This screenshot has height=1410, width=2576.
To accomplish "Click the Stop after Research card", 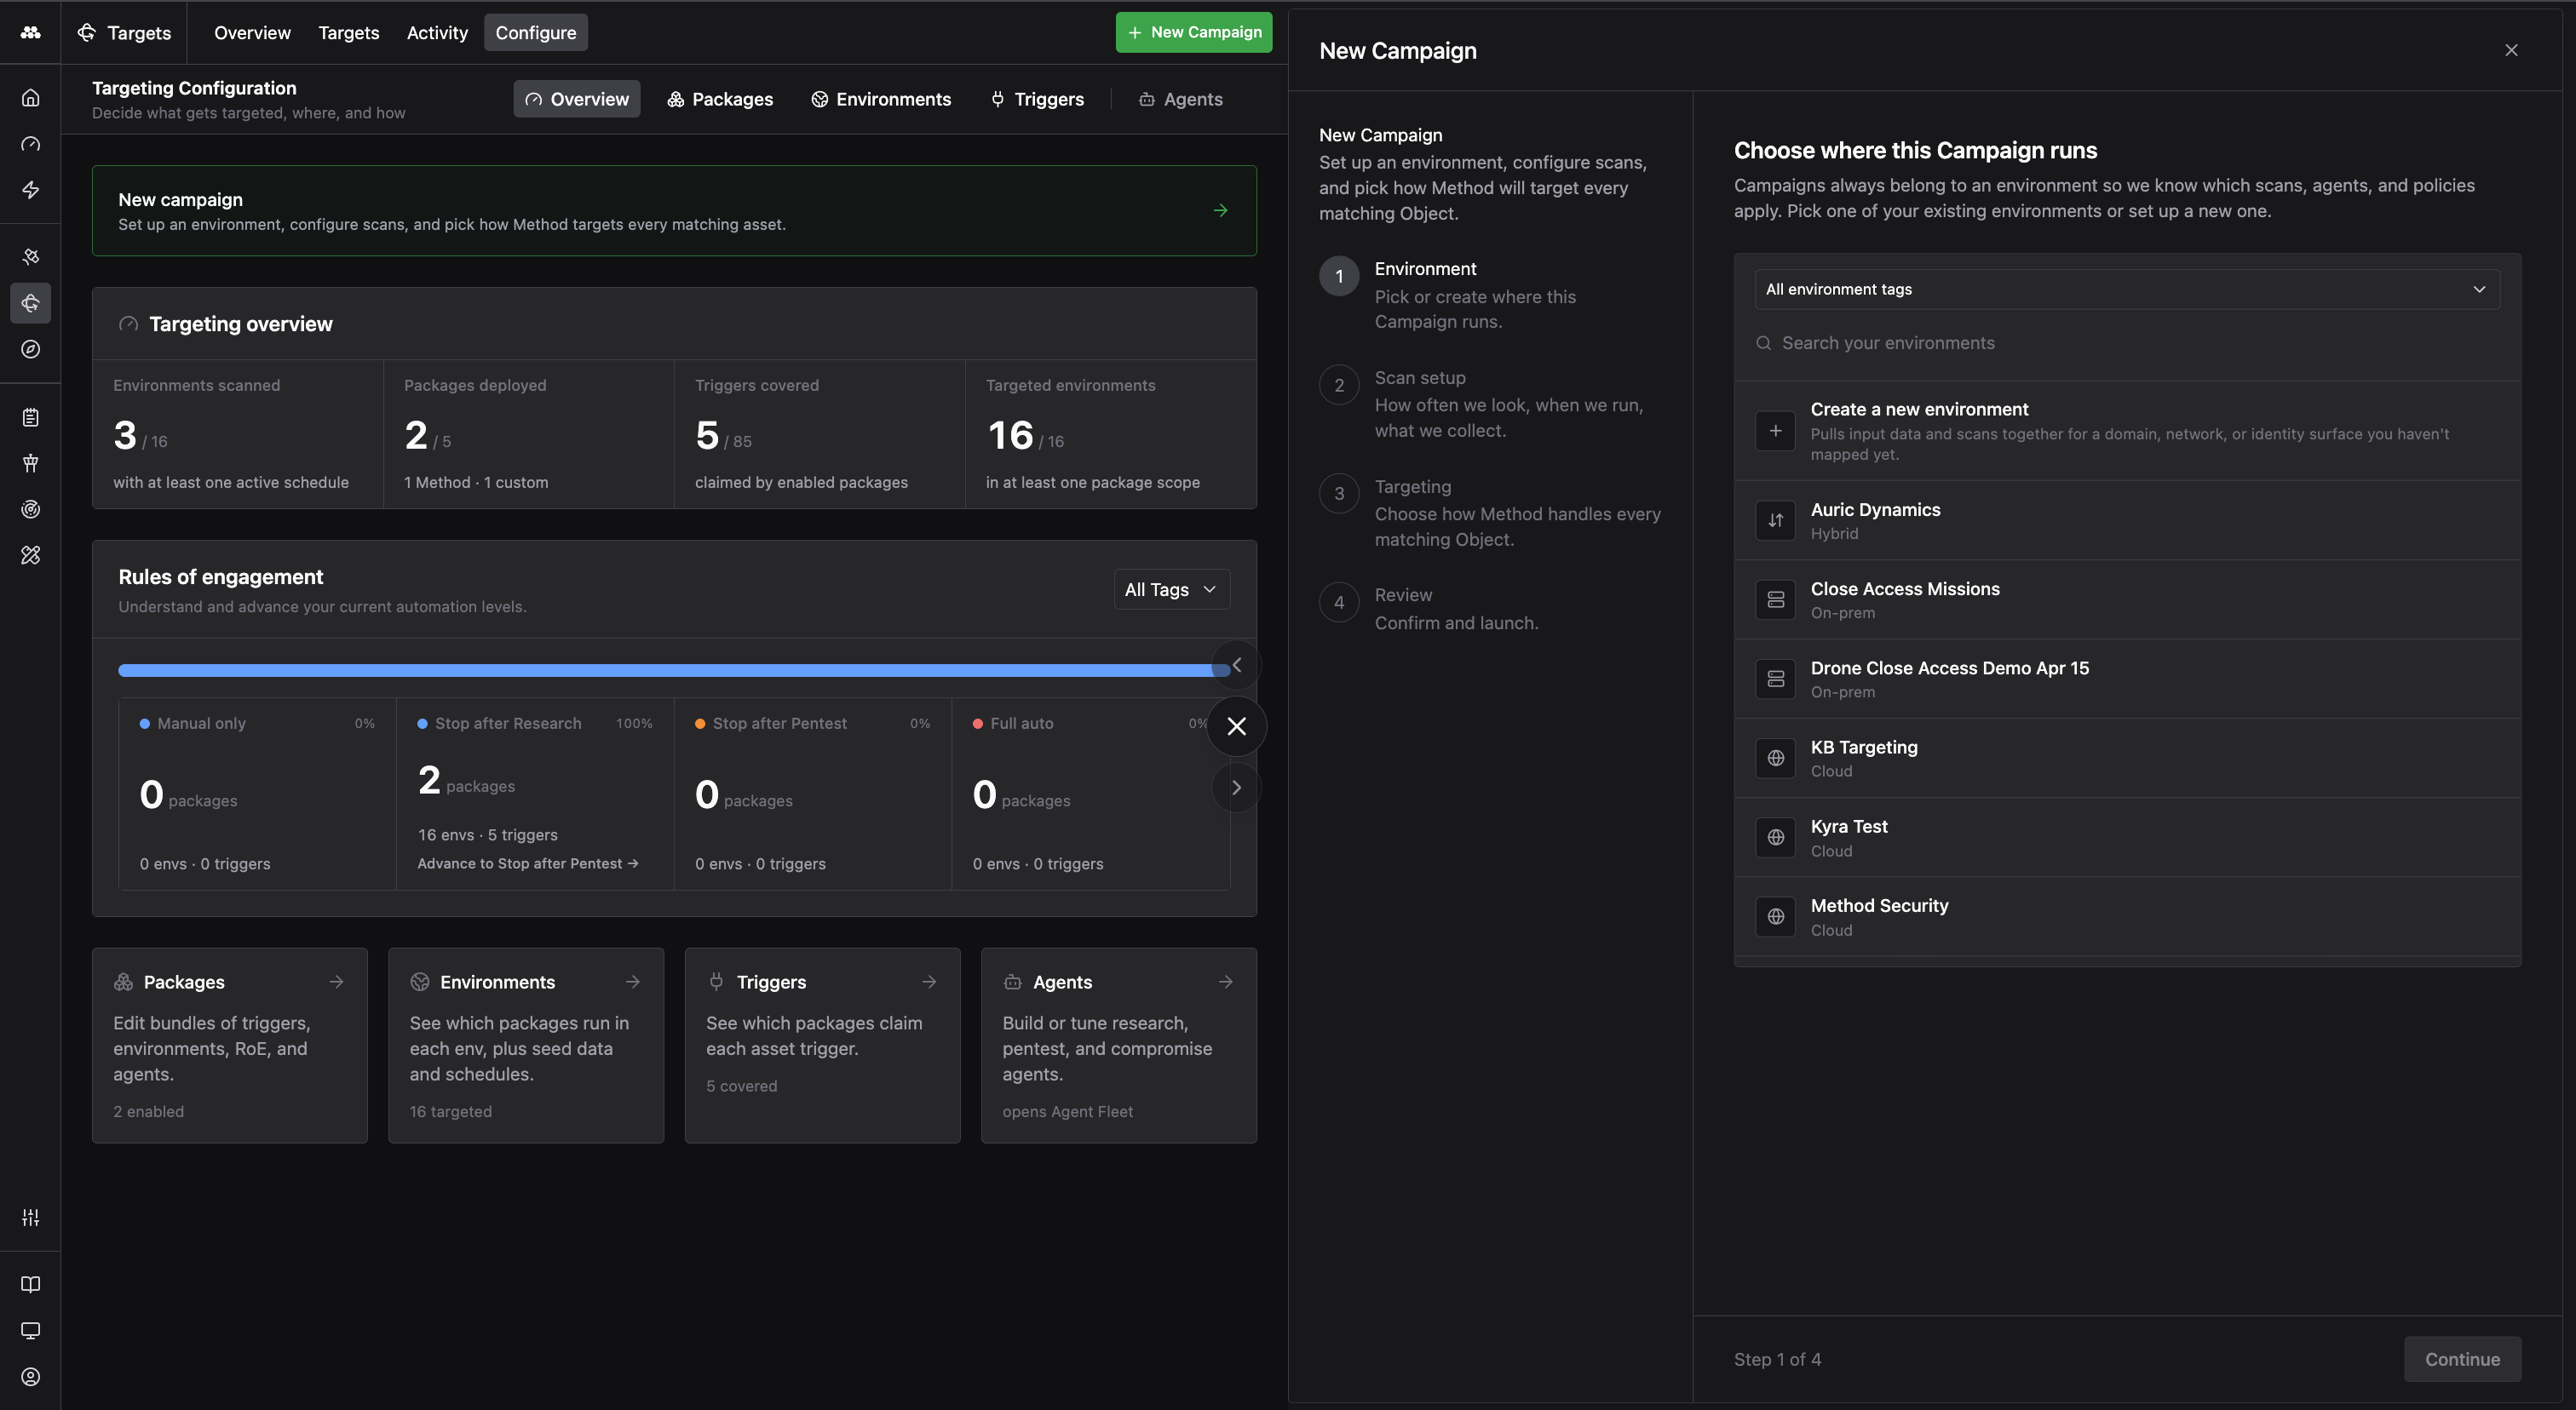I will (x=535, y=794).
